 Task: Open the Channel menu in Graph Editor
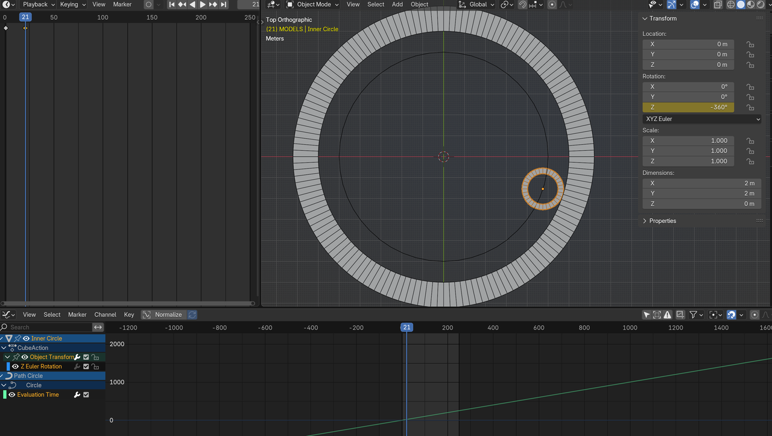pyautogui.click(x=105, y=314)
